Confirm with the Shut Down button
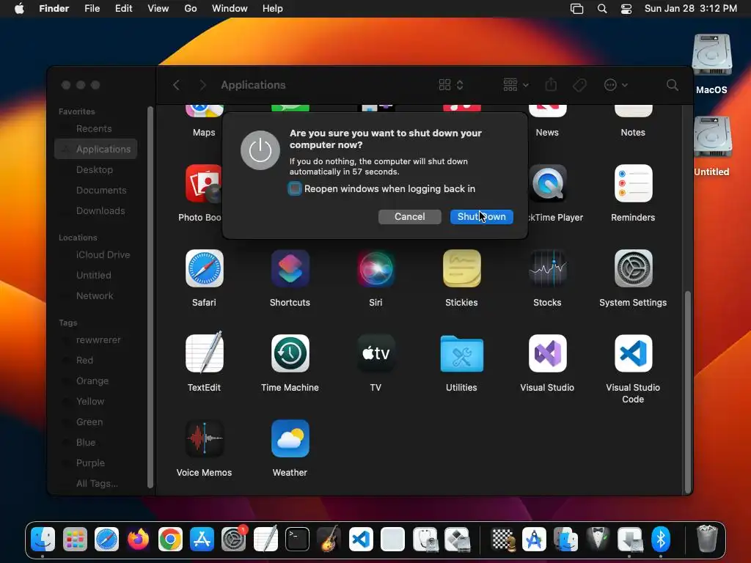The width and height of the screenshot is (751, 563). (481, 217)
